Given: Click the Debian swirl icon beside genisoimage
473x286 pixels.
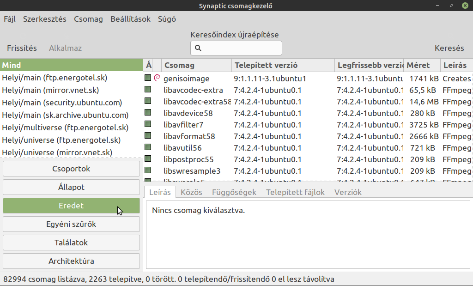Looking at the screenshot, I should [x=157, y=78].
